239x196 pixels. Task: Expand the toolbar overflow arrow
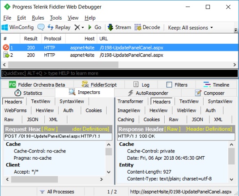tap(236, 30)
